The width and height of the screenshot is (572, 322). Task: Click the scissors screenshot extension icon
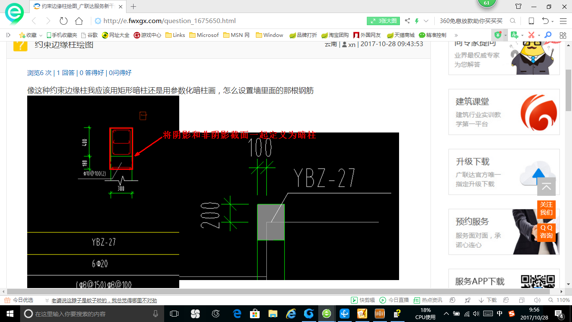[x=531, y=35]
